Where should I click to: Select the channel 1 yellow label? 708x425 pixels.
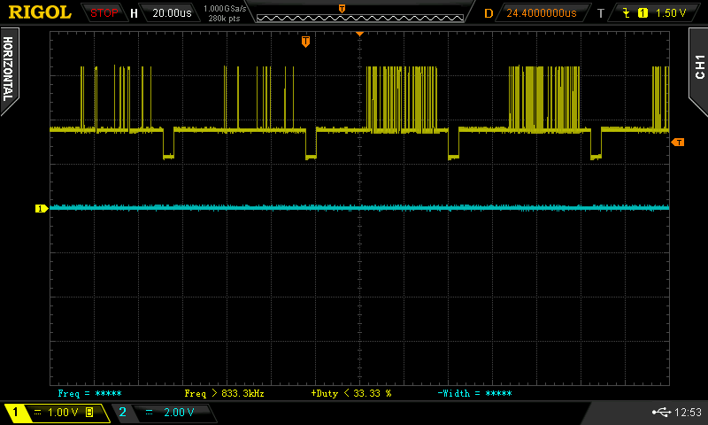[15, 412]
